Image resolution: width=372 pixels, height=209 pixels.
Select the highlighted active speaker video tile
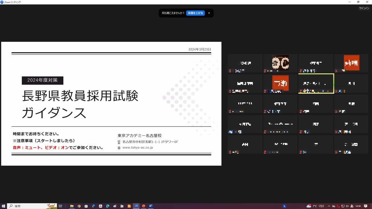tap(316, 83)
